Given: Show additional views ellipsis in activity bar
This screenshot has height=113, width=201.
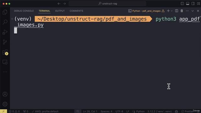Looking at the screenshot, I should coord(5,72).
